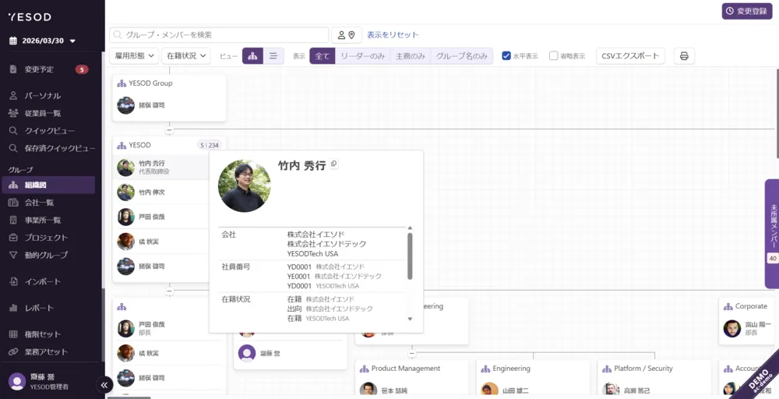Image resolution: width=779 pixels, height=399 pixels.
Task: Click the 5 badge next to 変更予定
Action: pyautogui.click(x=82, y=69)
